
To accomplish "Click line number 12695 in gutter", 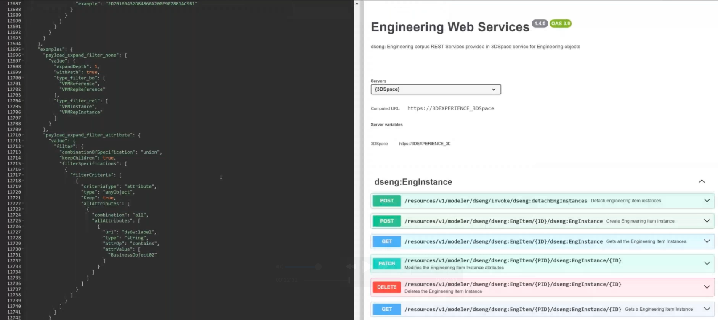I will 14,50.
